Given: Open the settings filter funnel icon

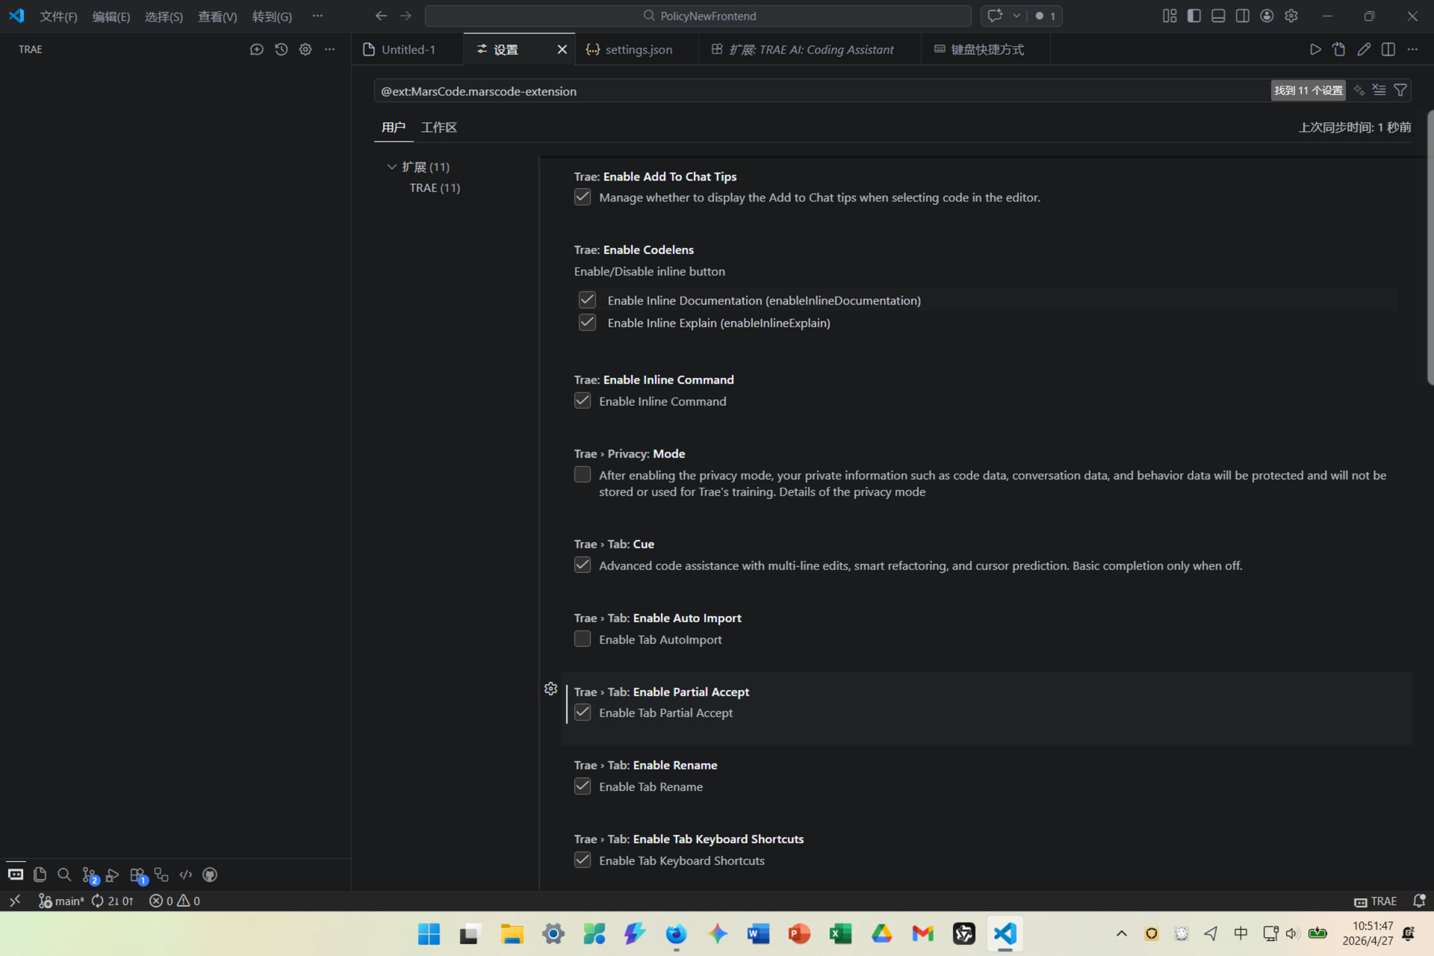Looking at the screenshot, I should (x=1400, y=90).
